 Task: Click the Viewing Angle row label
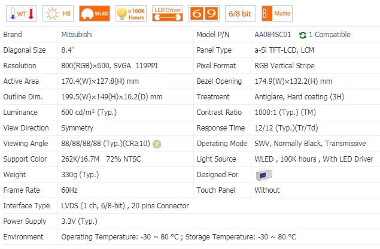coord(26,144)
